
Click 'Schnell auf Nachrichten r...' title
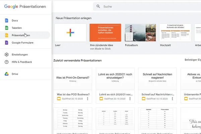point(158,94)
